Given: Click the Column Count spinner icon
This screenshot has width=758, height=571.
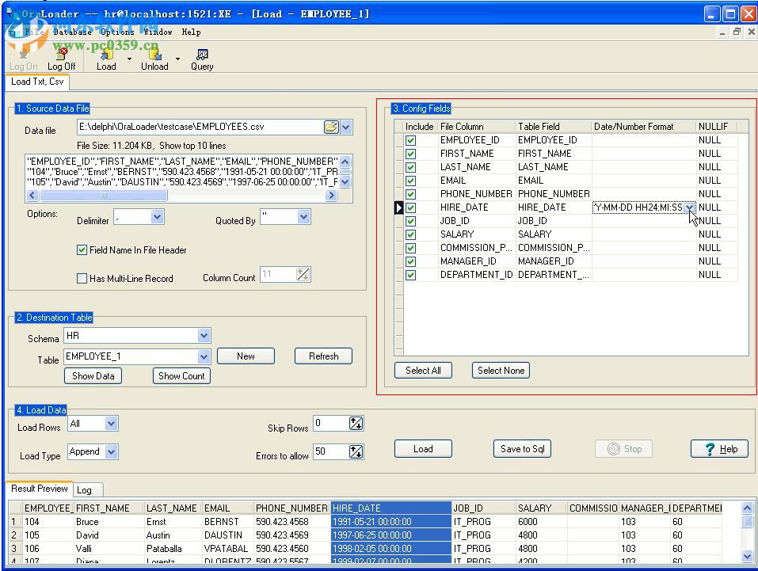Looking at the screenshot, I should tap(303, 275).
